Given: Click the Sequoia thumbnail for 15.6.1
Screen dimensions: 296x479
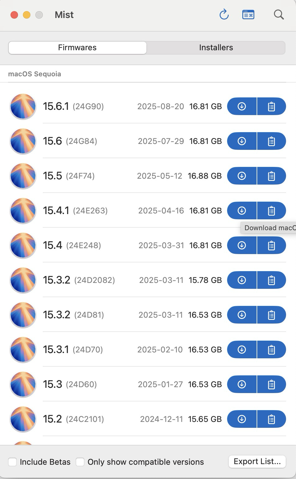Looking at the screenshot, I should click(23, 106).
